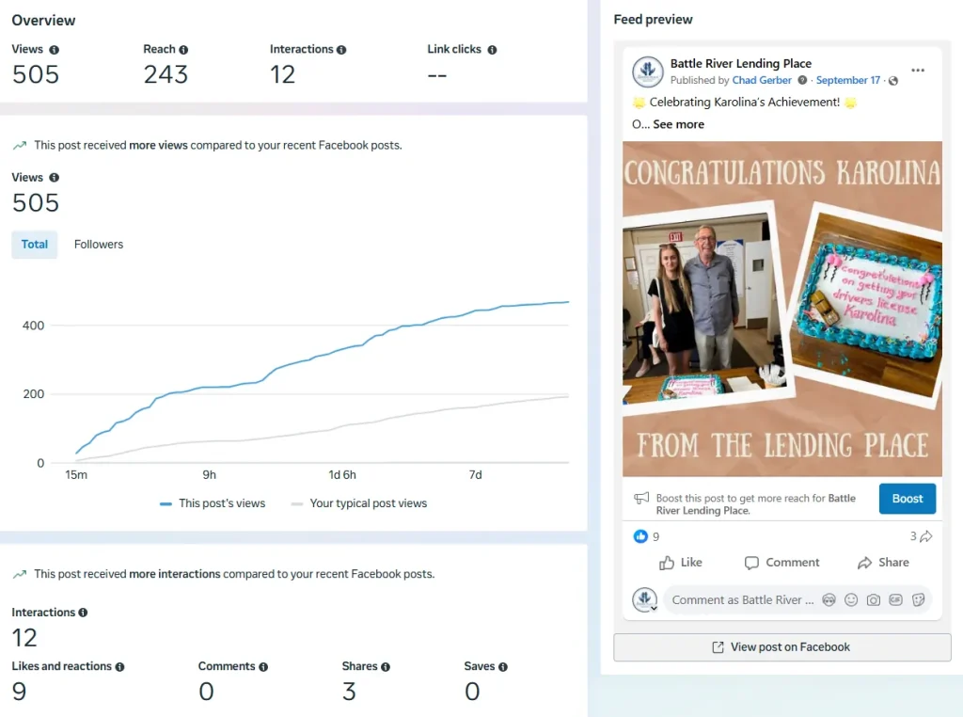
Task: Click in the 'Comment as Battle River' field
Action: (x=743, y=600)
